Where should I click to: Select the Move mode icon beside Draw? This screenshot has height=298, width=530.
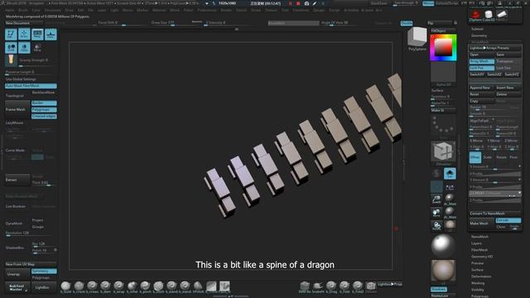coord(37,35)
